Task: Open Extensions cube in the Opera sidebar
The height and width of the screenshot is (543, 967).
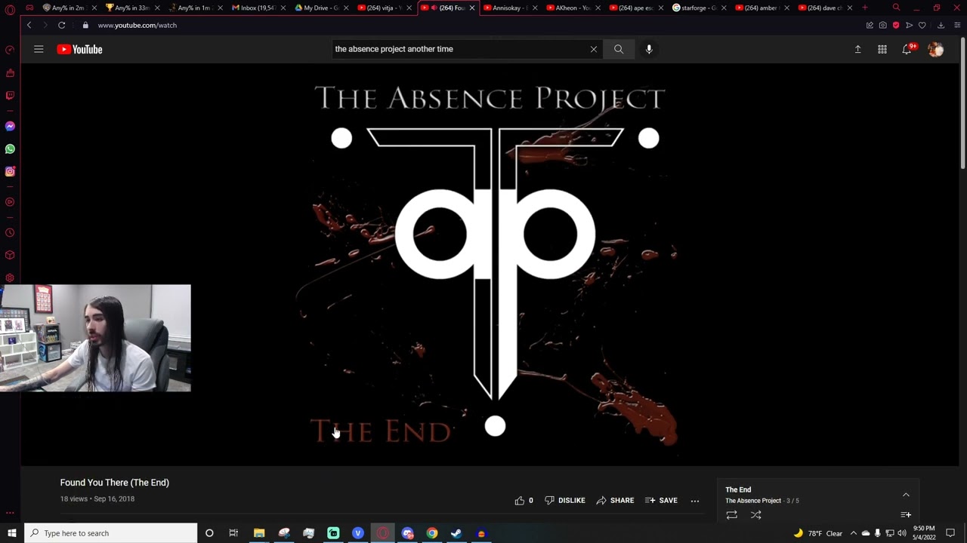Action: tap(10, 255)
